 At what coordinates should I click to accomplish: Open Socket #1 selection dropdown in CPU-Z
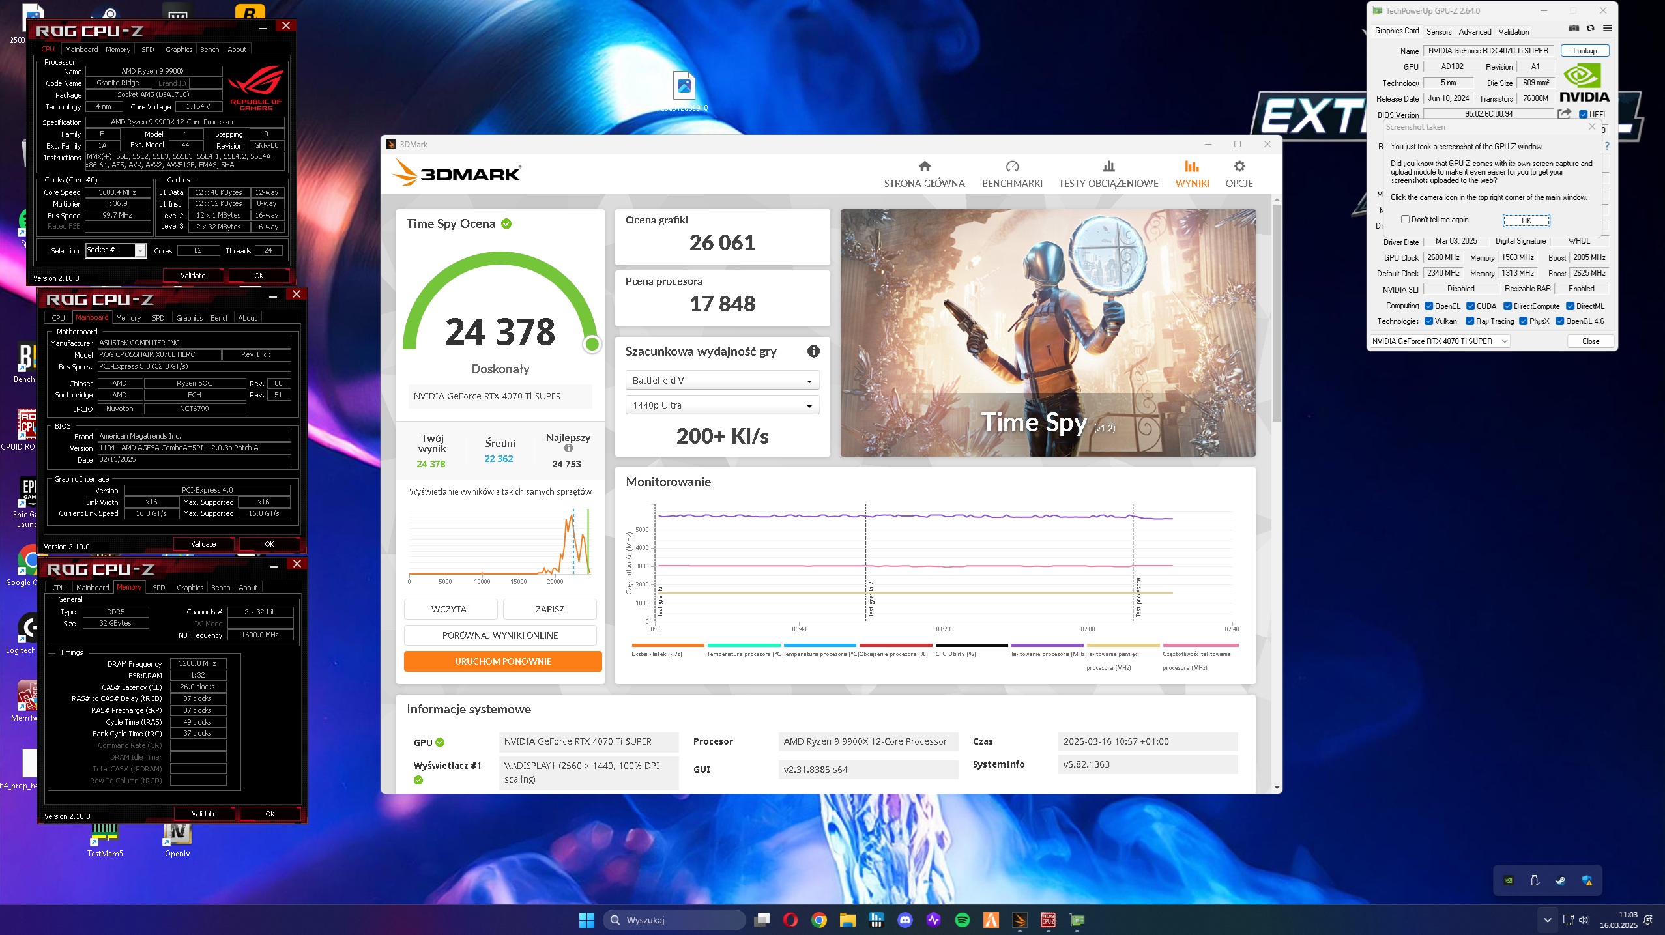click(115, 250)
